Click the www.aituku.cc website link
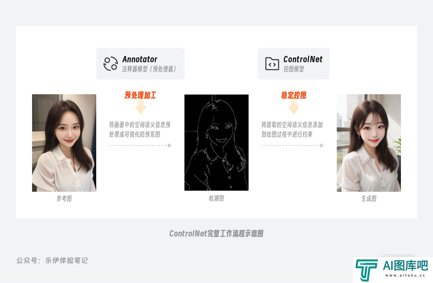The height and width of the screenshot is (283, 433). click(x=405, y=275)
